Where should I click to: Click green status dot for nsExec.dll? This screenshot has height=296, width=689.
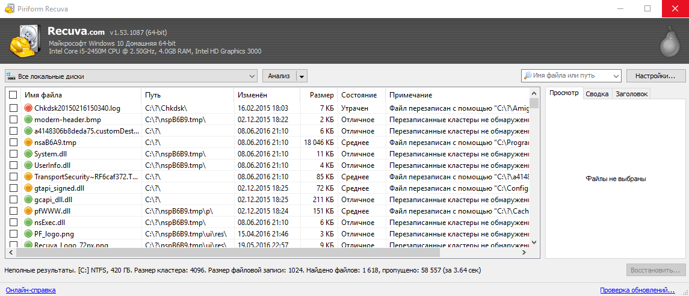coord(28,222)
